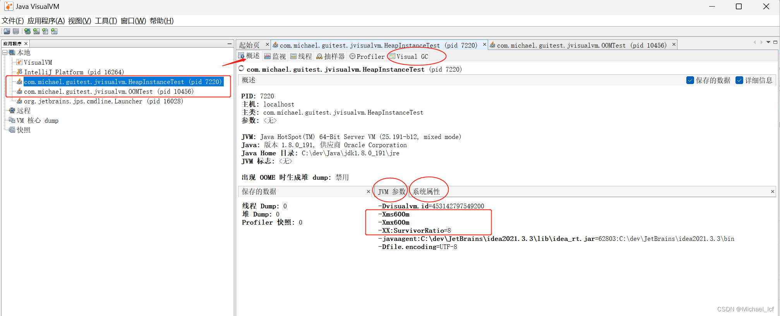Maximize the editor window with the square button
Viewport: 780px width, 316px height.
(775, 42)
